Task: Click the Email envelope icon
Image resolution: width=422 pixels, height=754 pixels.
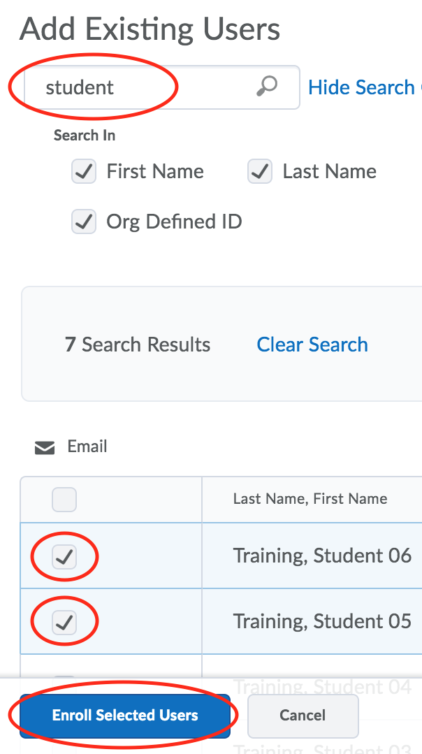Action: 45,448
